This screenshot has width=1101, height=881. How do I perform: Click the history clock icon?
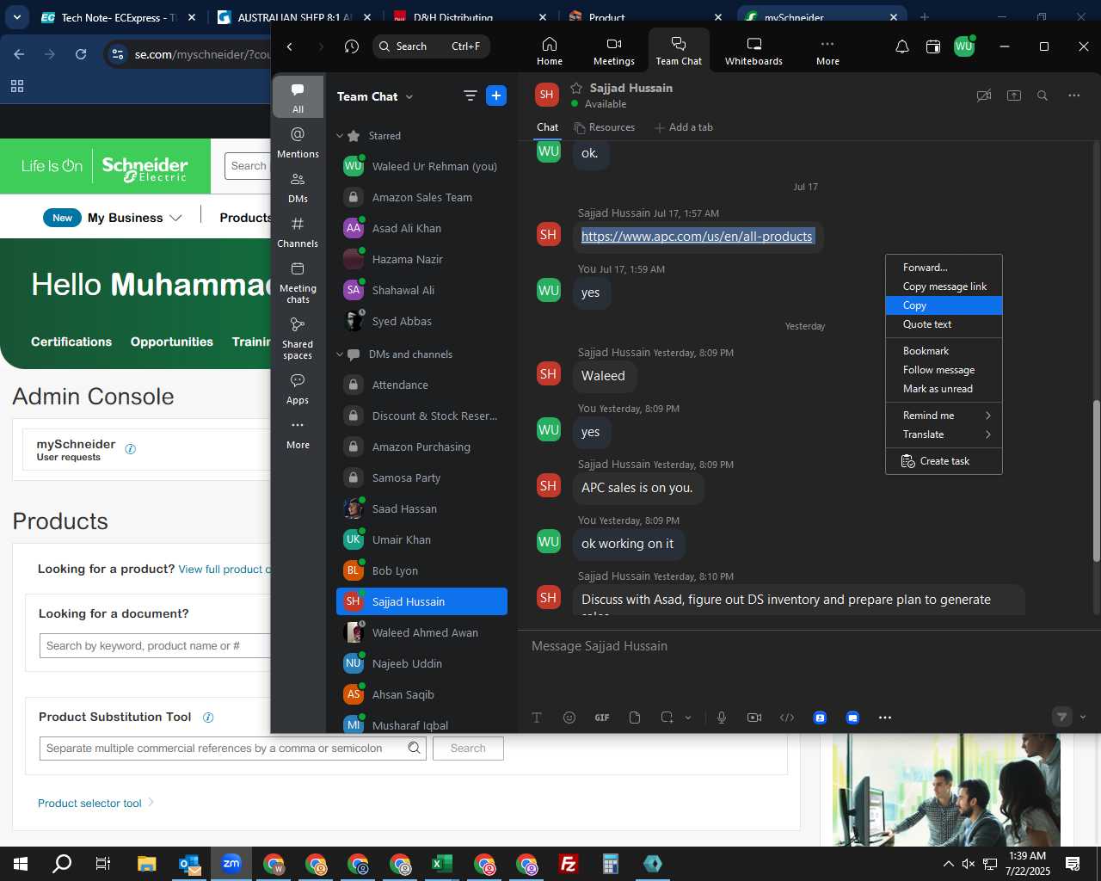[352, 46]
